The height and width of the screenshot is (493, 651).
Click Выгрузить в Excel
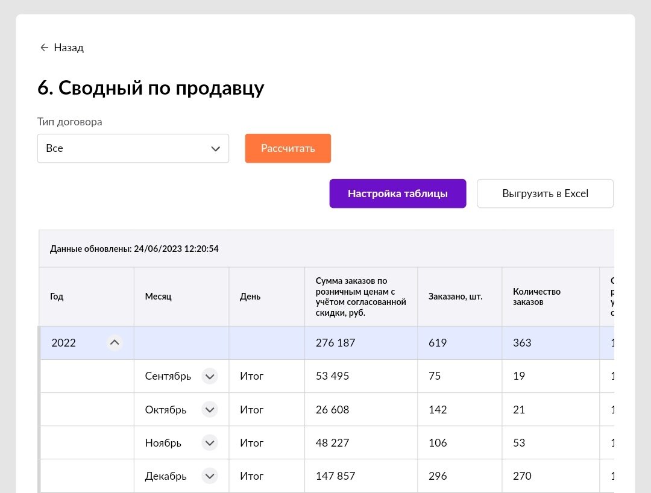(545, 193)
